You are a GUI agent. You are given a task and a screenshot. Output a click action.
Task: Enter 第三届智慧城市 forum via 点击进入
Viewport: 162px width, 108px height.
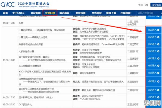(153, 59)
